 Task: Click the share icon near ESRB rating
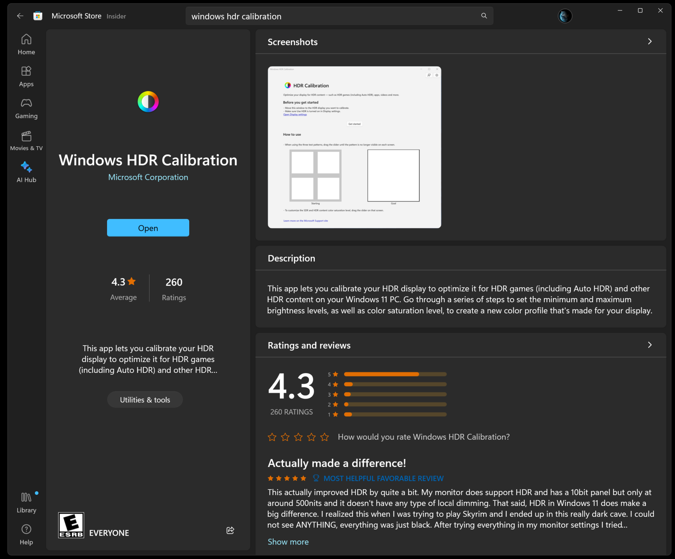230,530
